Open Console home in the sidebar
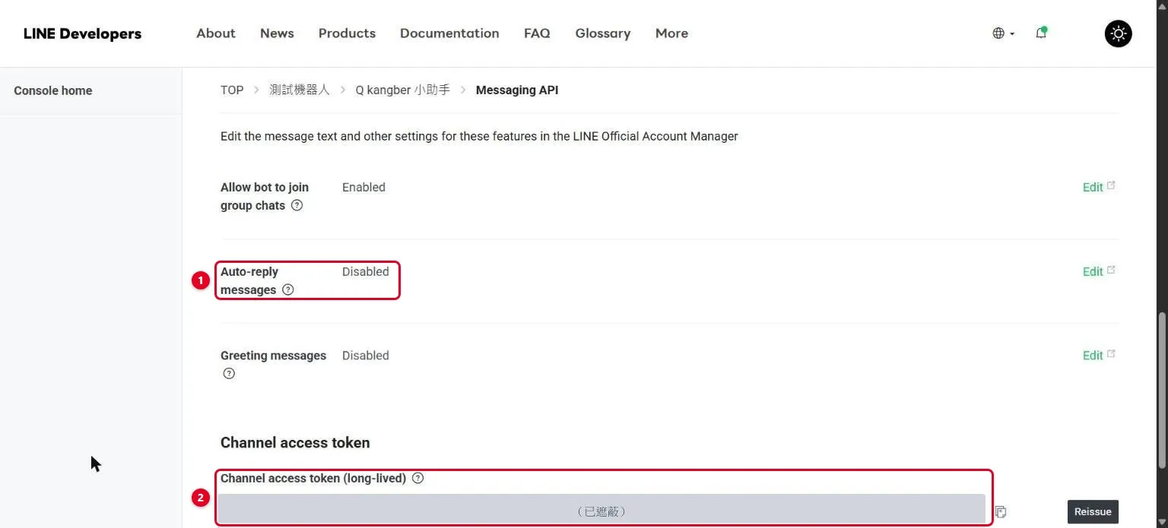The height and width of the screenshot is (528, 1168). (x=53, y=90)
